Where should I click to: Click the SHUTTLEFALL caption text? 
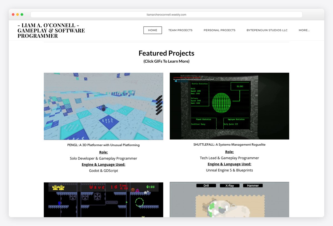point(229,144)
